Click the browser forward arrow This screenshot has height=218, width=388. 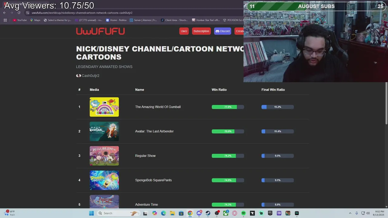coord(12,13)
